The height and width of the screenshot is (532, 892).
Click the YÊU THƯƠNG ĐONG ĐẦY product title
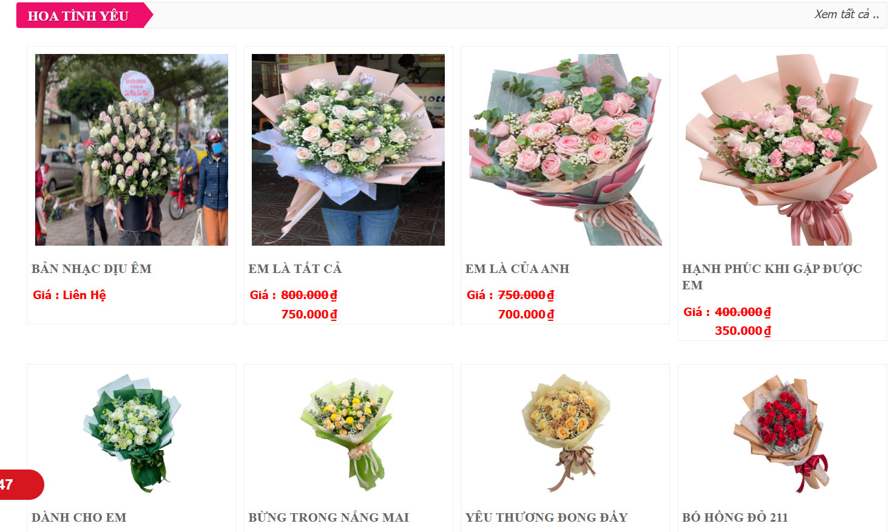click(x=546, y=517)
